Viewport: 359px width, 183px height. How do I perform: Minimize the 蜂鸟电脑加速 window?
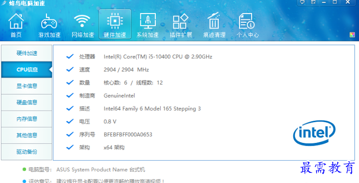[x=324, y=2]
